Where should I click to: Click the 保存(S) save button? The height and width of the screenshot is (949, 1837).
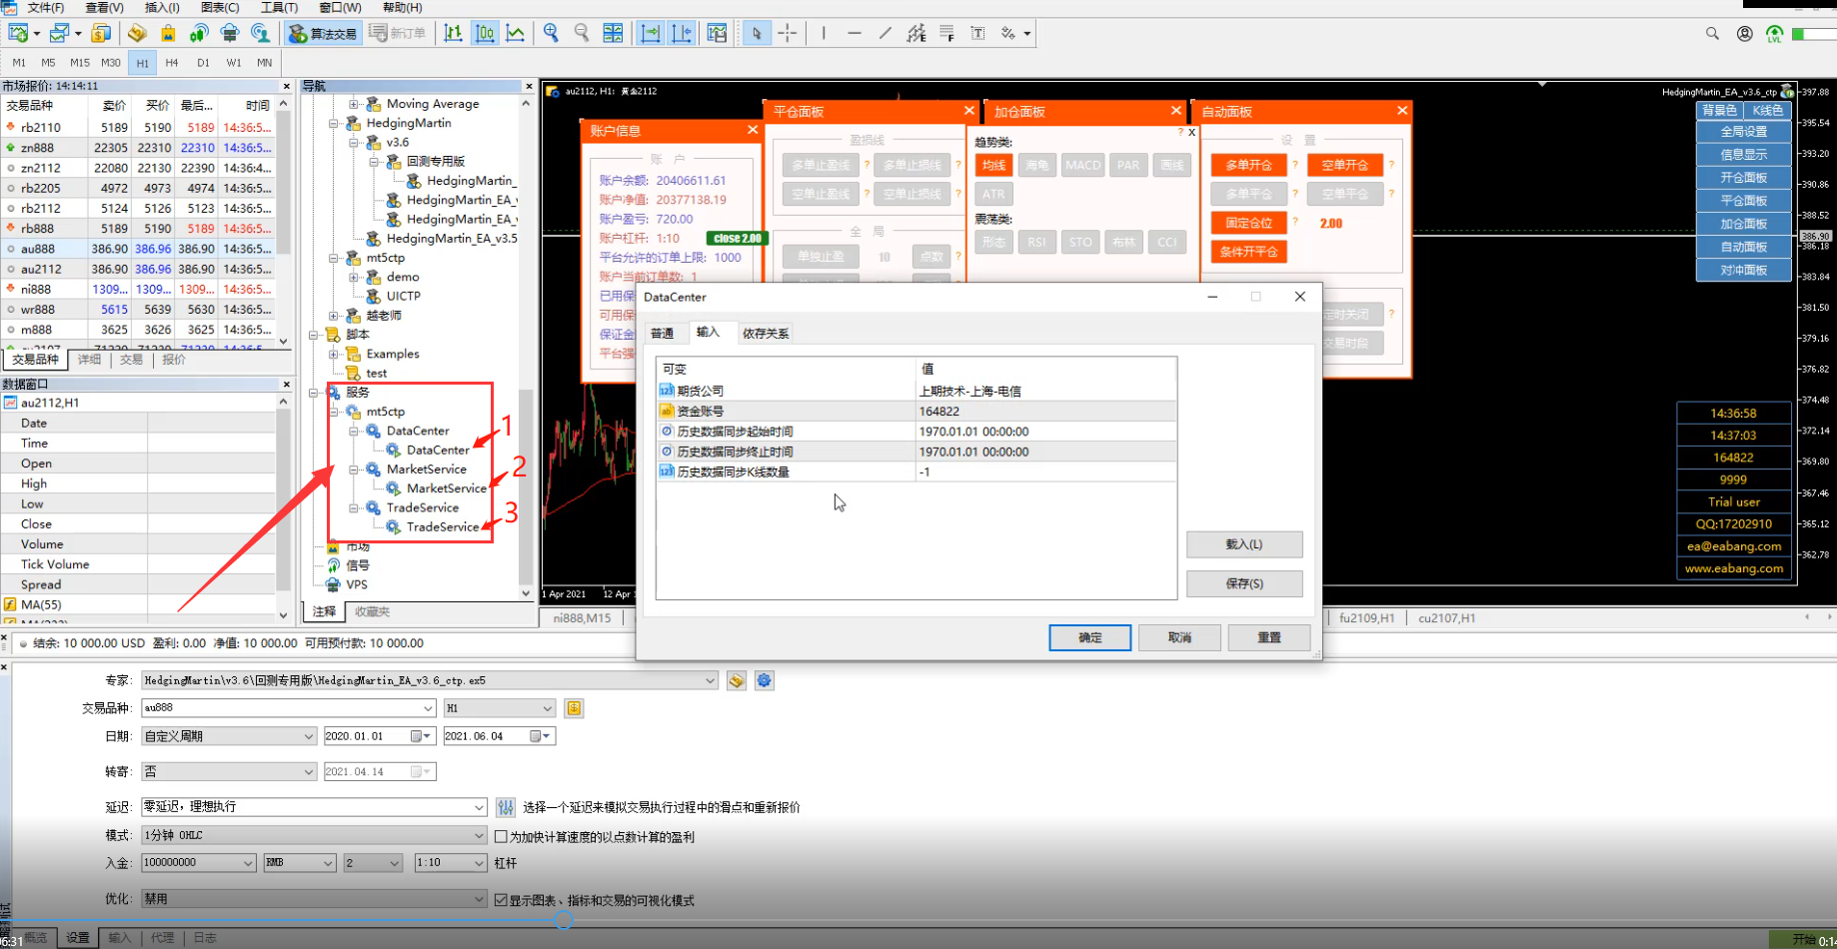1244,583
